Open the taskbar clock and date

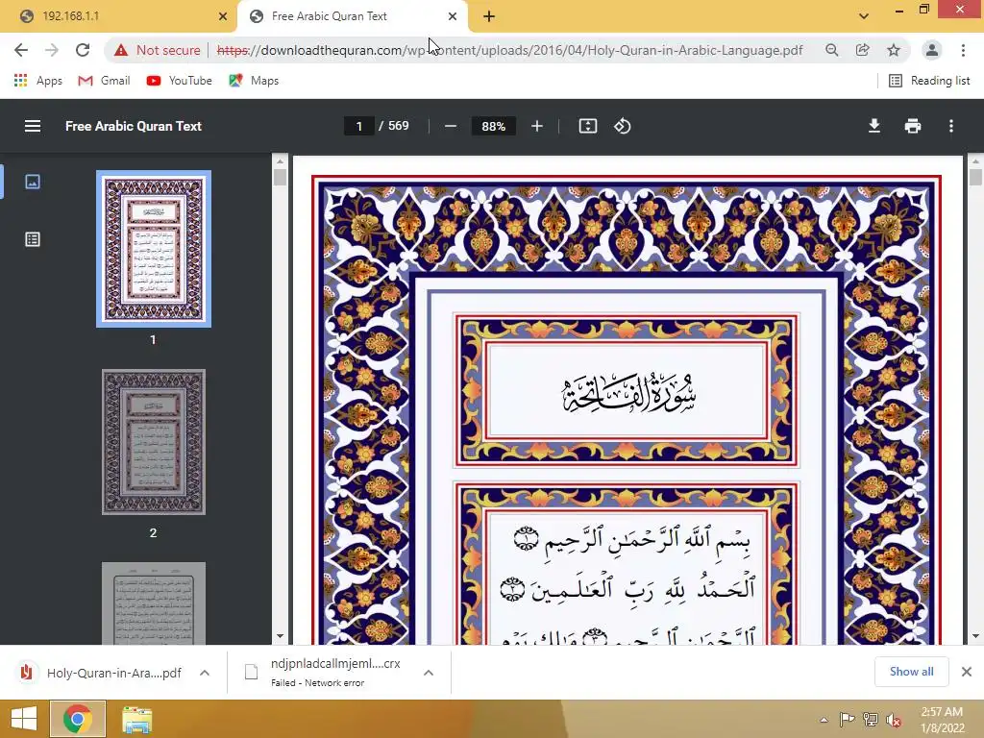pyautogui.click(x=942, y=720)
